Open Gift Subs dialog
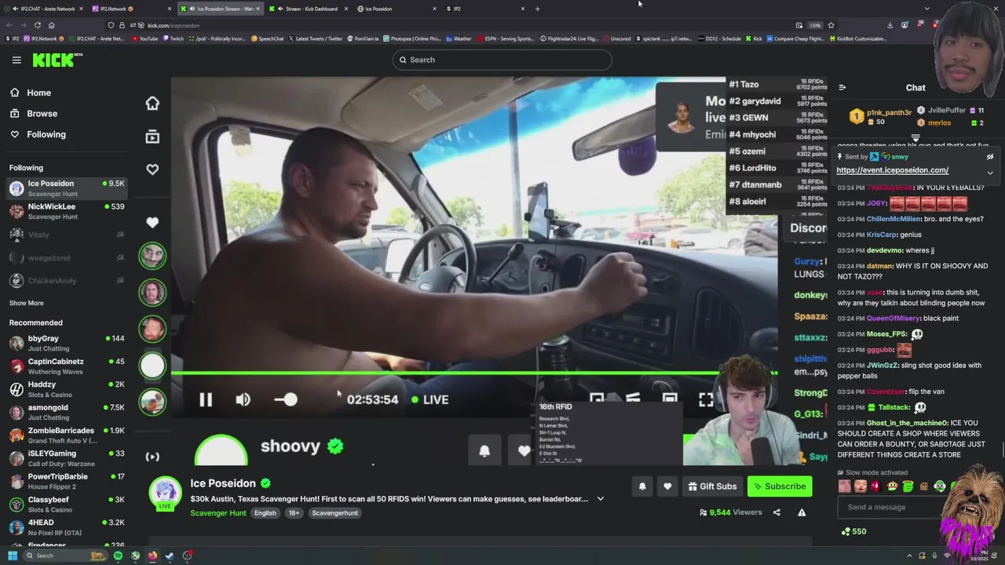The image size is (1005, 565). (712, 487)
